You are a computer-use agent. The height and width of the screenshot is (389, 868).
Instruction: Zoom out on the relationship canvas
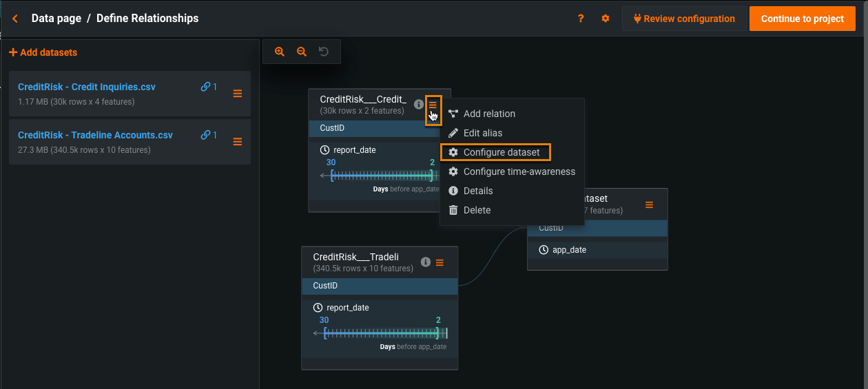(x=301, y=52)
